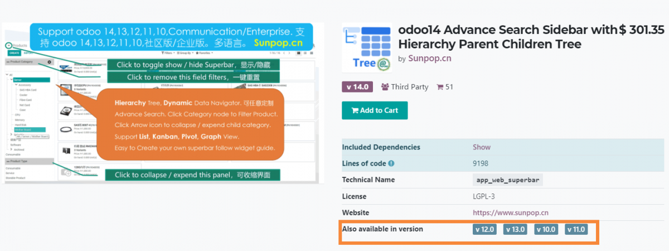The height and width of the screenshot is (251, 669).
Task: Click the 'Technical Name' row label
Action: pyautogui.click(x=368, y=180)
